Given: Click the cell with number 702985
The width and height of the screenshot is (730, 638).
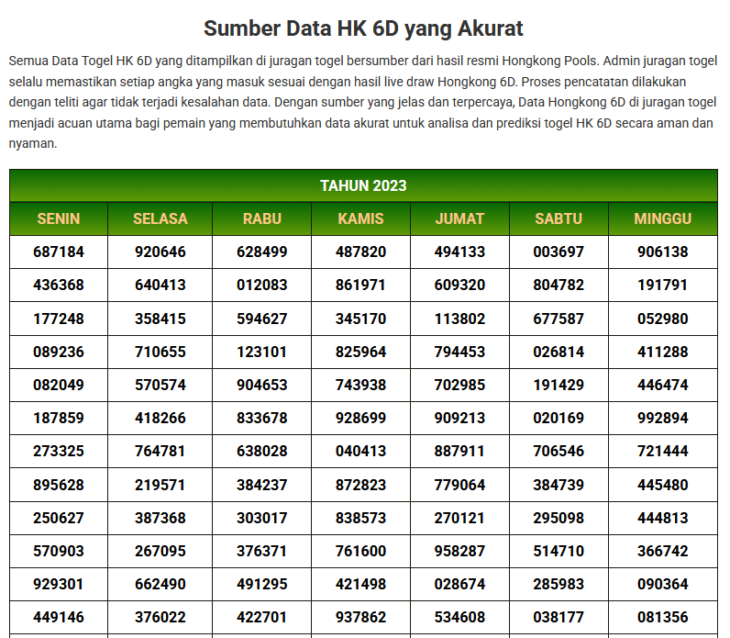Looking at the screenshot, I should coord(460,385).
